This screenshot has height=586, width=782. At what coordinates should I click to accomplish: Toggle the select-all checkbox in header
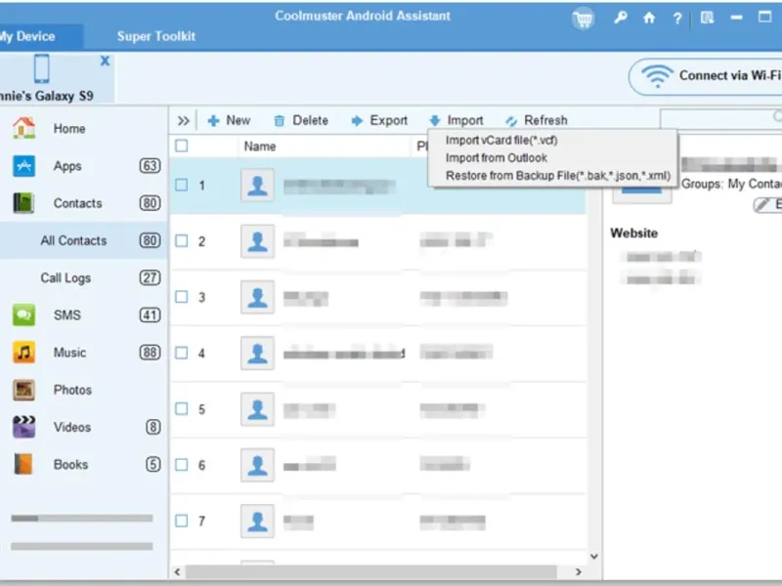click(x=182, y=146)
